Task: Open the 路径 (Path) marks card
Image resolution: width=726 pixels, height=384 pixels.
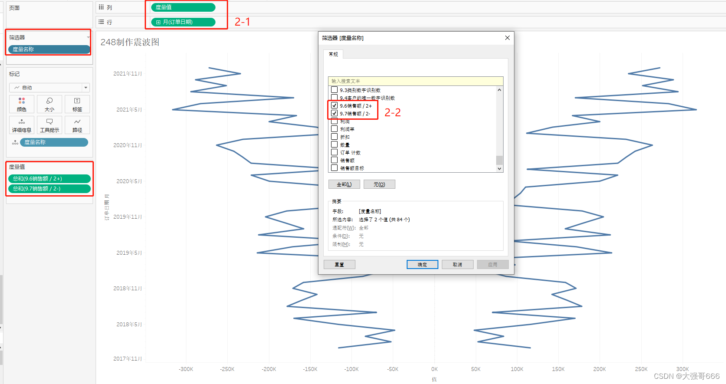Action: 77,125
